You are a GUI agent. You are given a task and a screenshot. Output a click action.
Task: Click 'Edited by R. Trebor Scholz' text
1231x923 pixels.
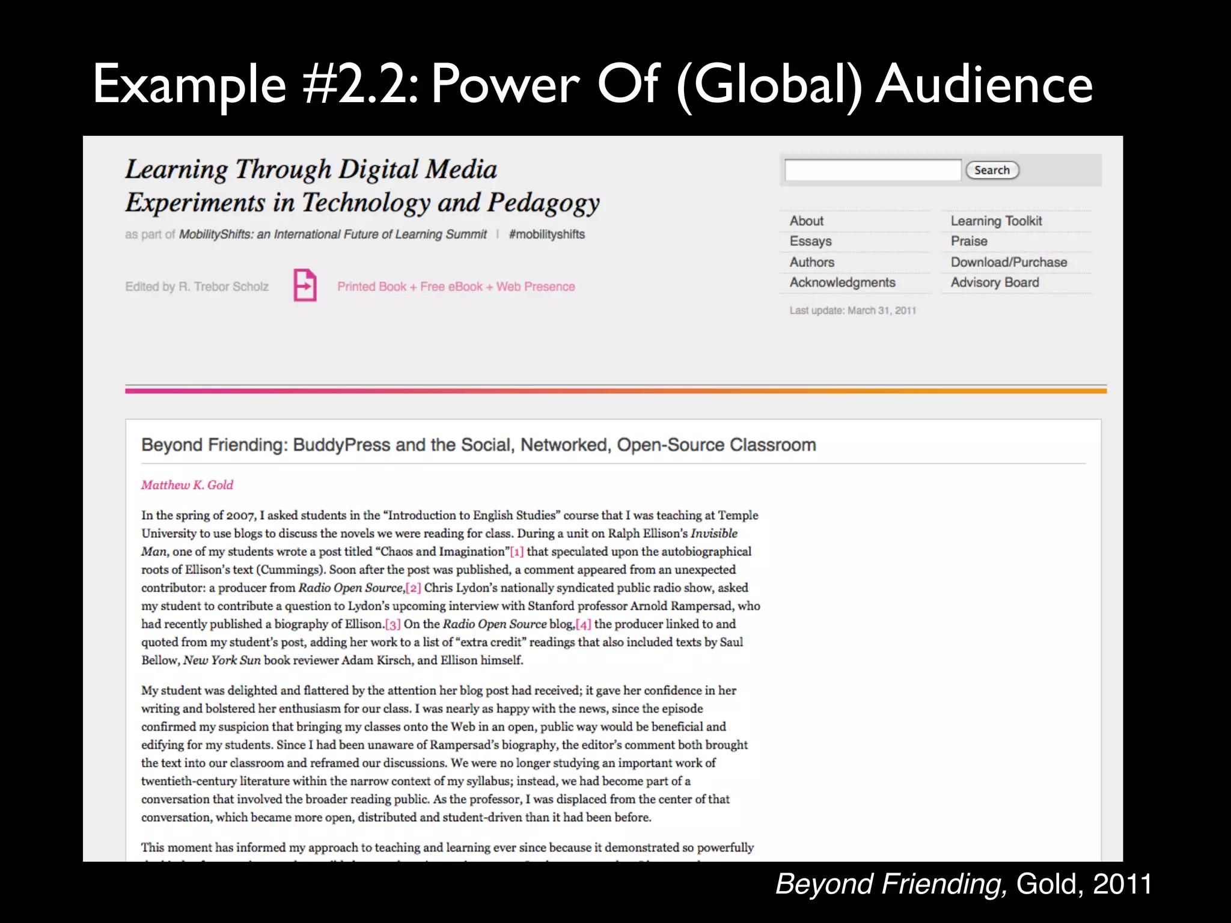pos(197,287)
